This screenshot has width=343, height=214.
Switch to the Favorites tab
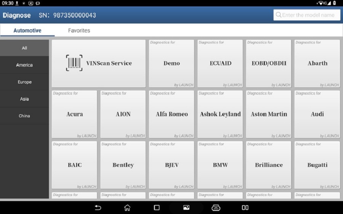79,30
